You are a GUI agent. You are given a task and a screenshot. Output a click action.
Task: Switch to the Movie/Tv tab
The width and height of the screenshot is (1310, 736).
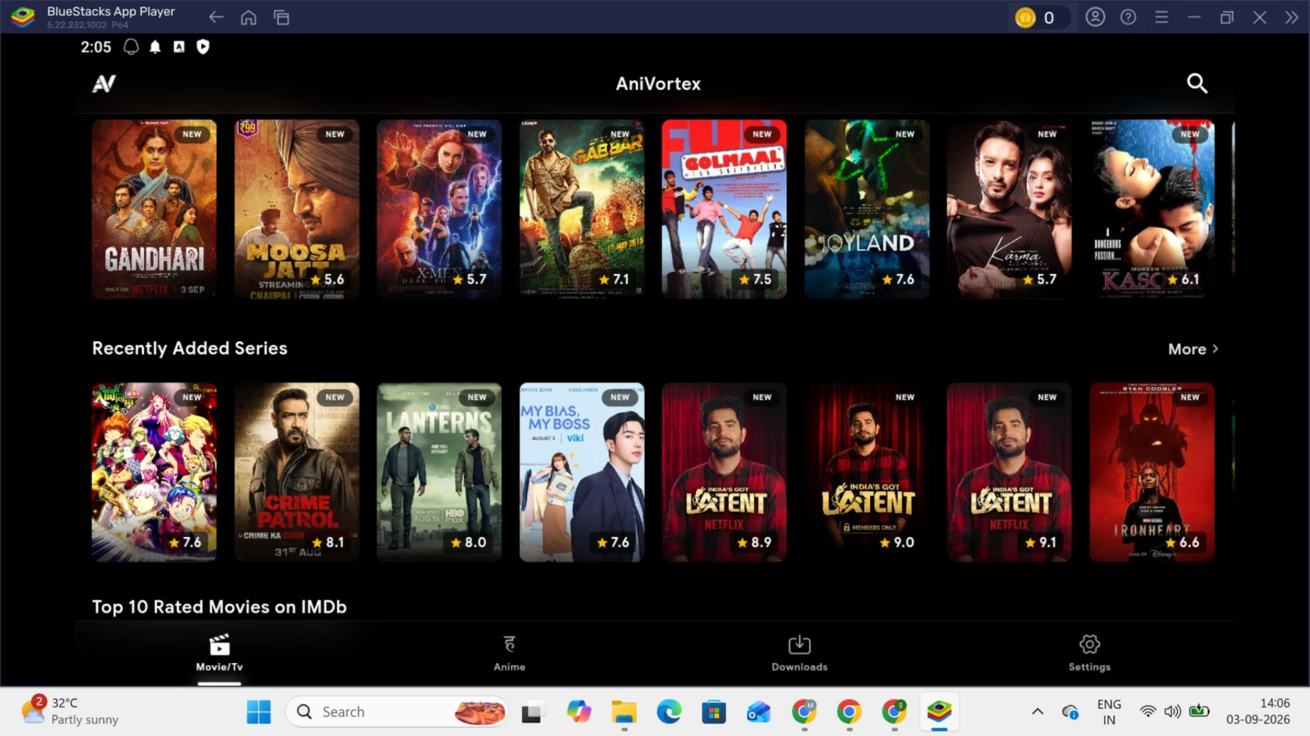point(219,653)
